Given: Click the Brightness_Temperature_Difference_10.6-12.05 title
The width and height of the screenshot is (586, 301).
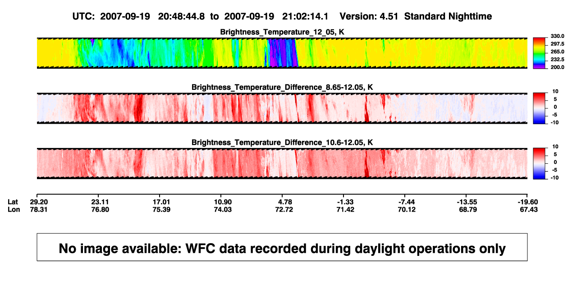Looking at the screenshot, I should coord(282,143).
